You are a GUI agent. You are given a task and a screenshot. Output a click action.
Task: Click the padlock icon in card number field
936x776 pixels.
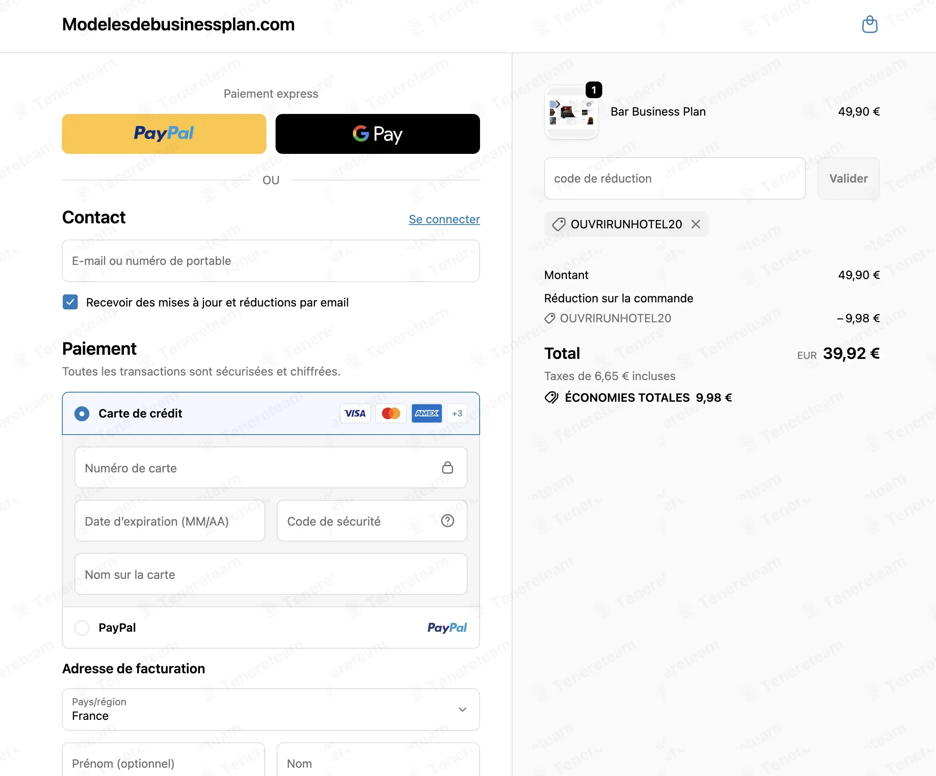[x=448, y=467]
